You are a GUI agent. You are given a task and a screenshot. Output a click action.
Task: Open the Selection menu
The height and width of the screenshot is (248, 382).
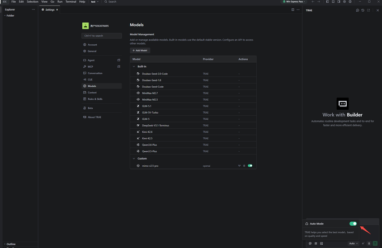(x=32, y=2)
